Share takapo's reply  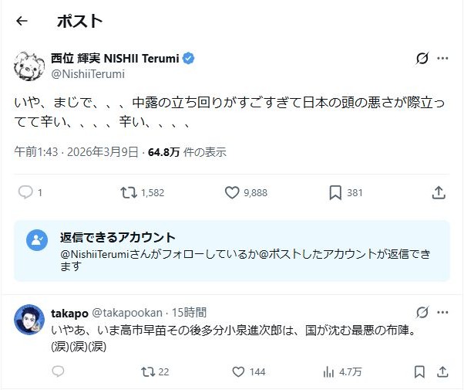pos(443,371)
